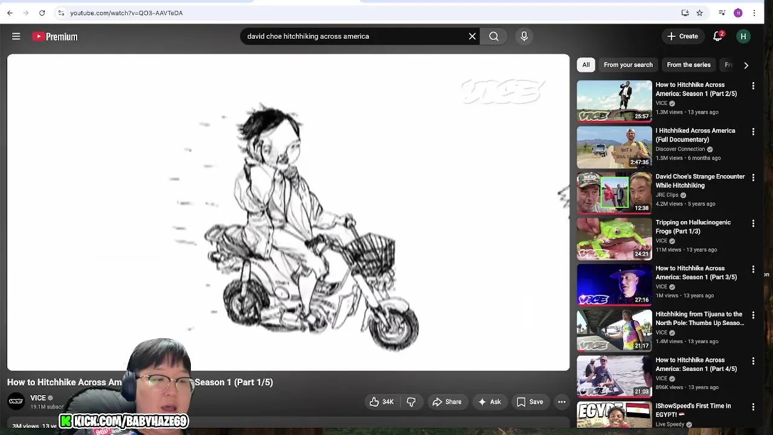
Task: Open the YouTube hamburger guide menu
Action: pos(16,37)
